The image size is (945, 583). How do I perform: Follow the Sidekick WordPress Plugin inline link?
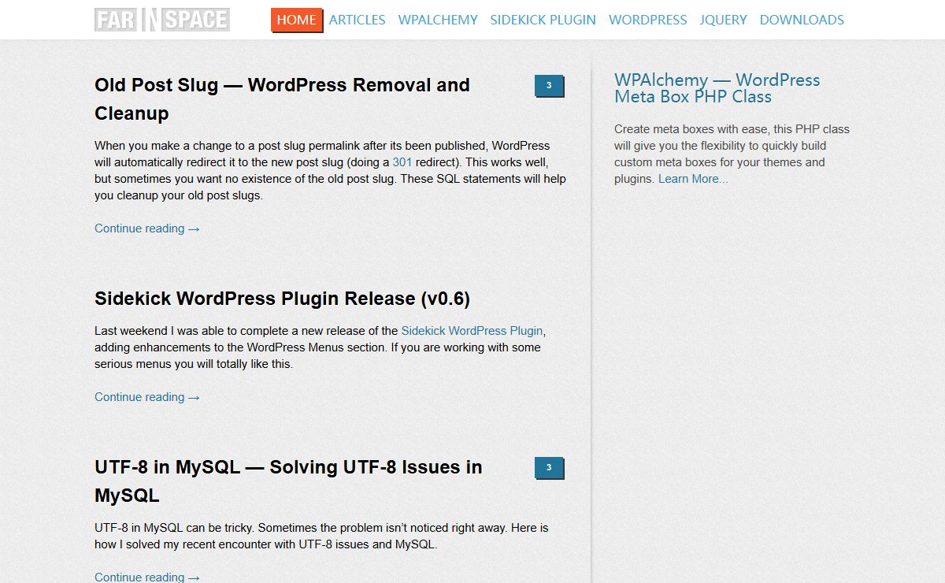point(472,330)
